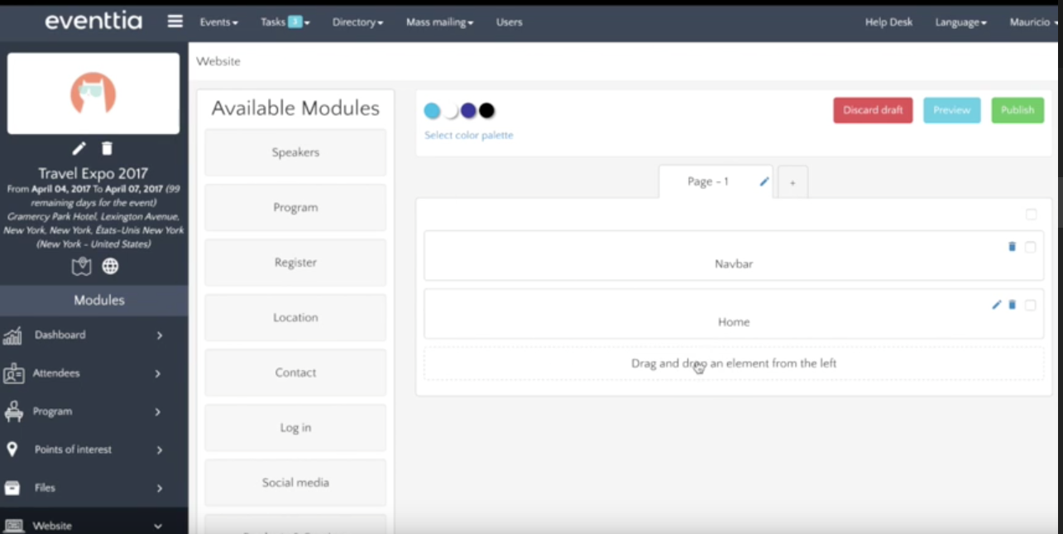Image resolution: width=1063 pixels, height=534 pixels.
Task: Click the Preview button
Action: pos(952,110)
